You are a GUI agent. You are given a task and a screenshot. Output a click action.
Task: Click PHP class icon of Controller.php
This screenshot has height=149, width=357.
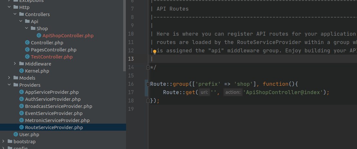pyautogui.click(x=27, y=42)
